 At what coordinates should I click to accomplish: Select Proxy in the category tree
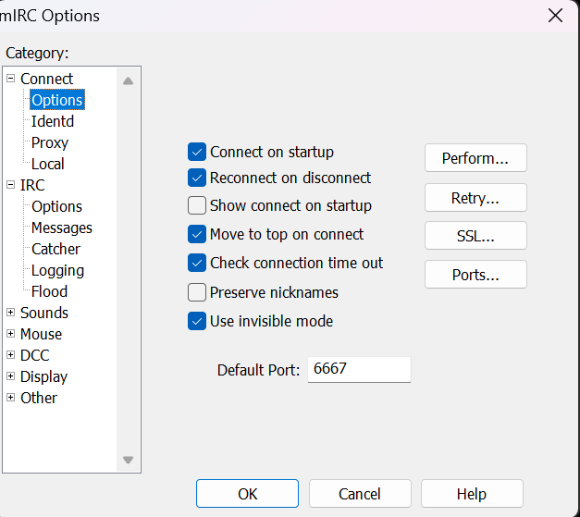click(x=49, y=142)
